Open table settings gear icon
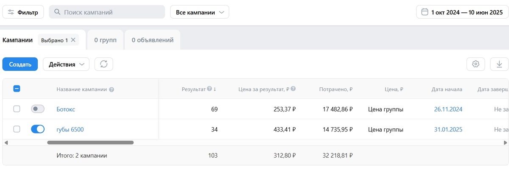This screenshot has width=509, height=195. 475,64
